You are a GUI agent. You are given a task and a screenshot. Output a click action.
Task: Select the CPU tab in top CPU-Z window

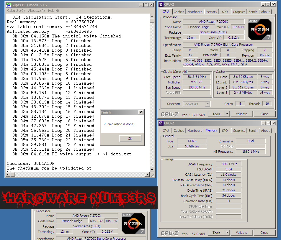coord(166,11)
